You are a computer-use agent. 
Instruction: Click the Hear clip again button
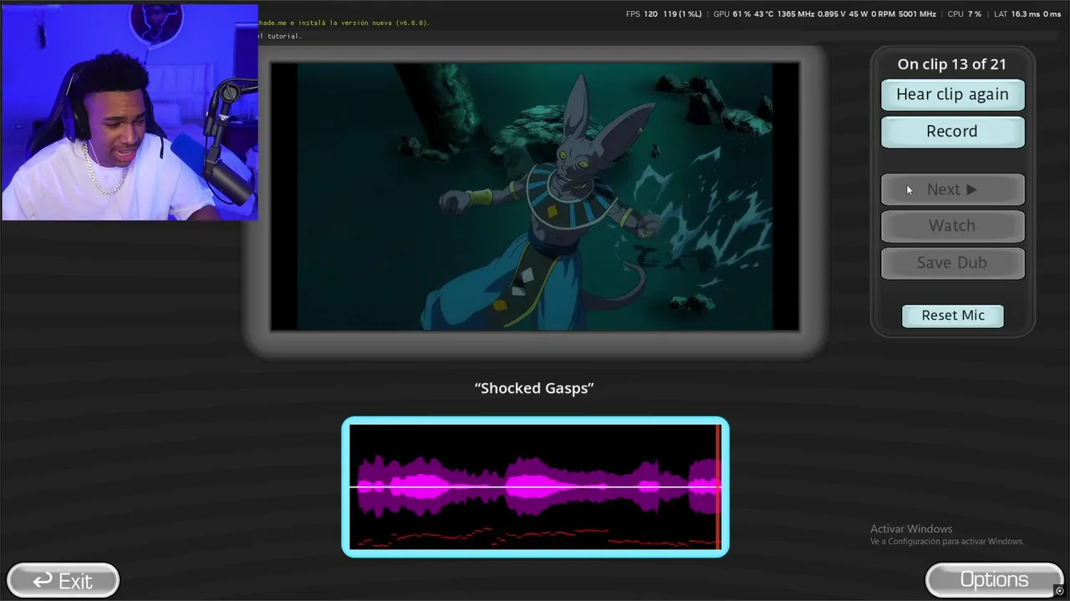[x=952, y=94]
